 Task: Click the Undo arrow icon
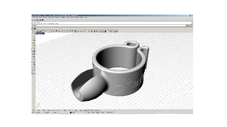[54, 31]
